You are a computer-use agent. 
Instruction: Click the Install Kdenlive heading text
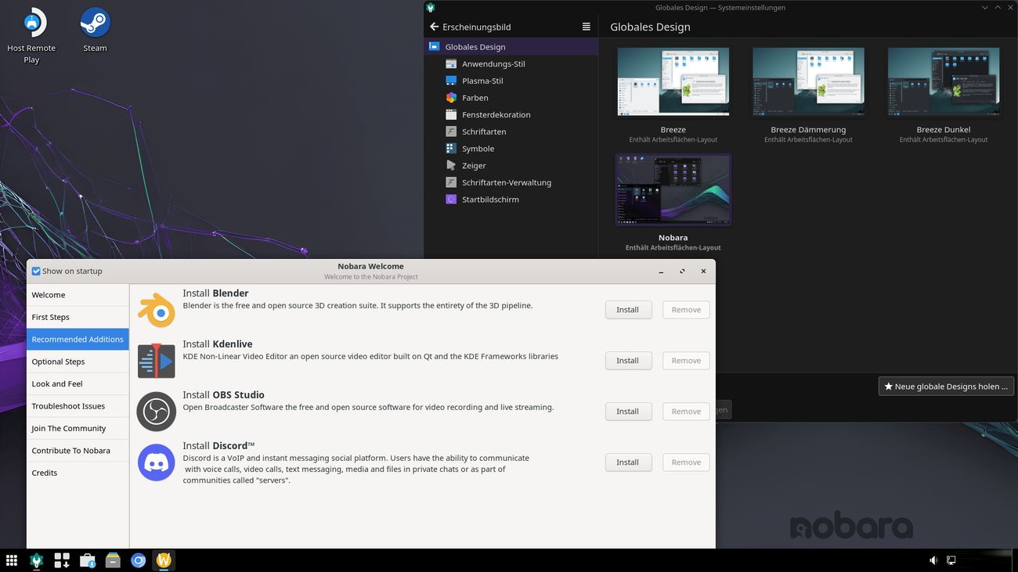pyautogui.click(x=218, y=344)
